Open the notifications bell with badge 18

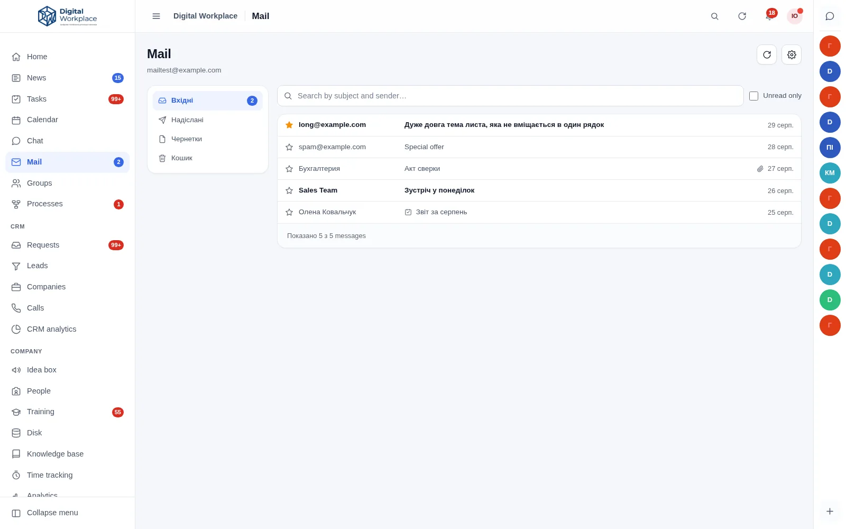769,16
